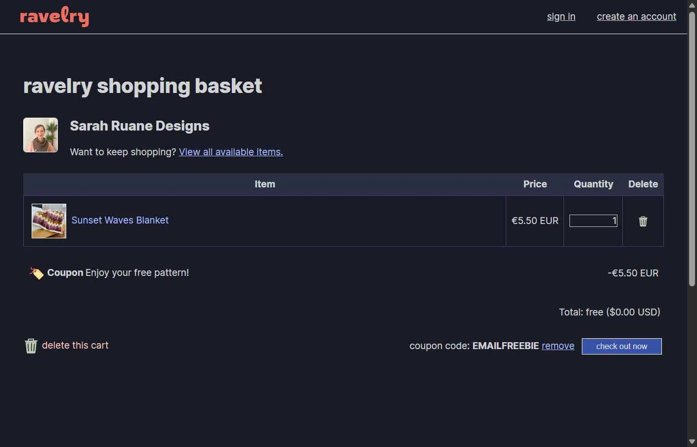Click delete this cart link
This screenshot has height=447, width=697.
click(x=75, y=345)
